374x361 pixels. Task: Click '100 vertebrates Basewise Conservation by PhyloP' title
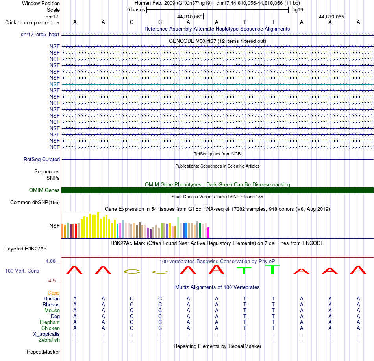(217, 262)
